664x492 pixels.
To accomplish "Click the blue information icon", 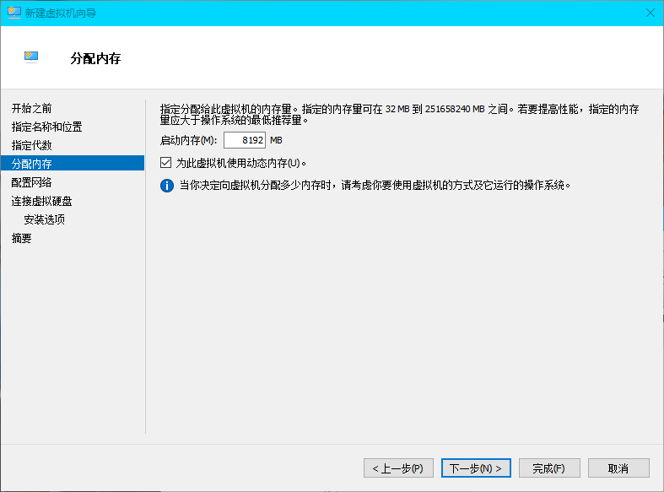I will tap(167, 185).
